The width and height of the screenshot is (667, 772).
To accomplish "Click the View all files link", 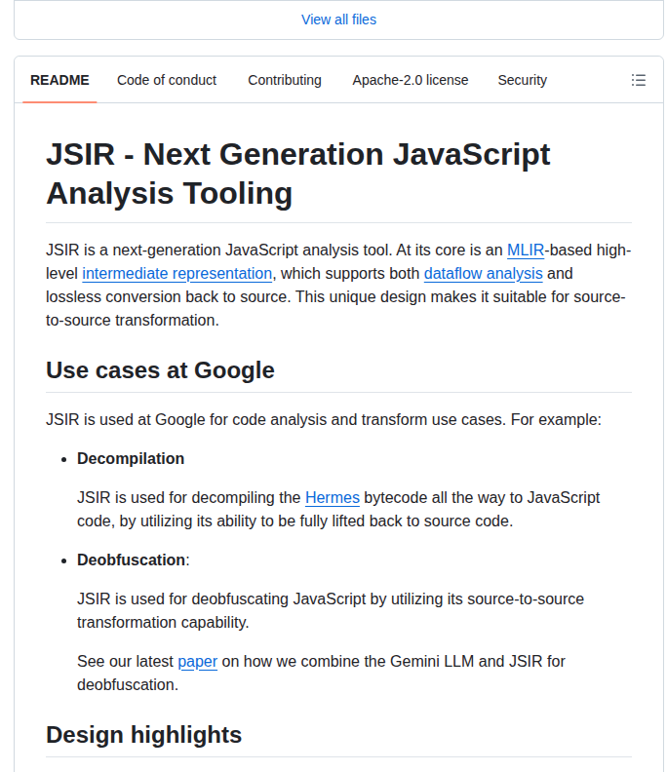I will [338, 19].
